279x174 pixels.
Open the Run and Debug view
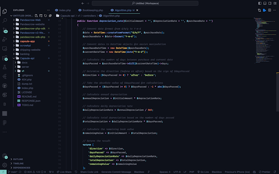click(5, 39)
